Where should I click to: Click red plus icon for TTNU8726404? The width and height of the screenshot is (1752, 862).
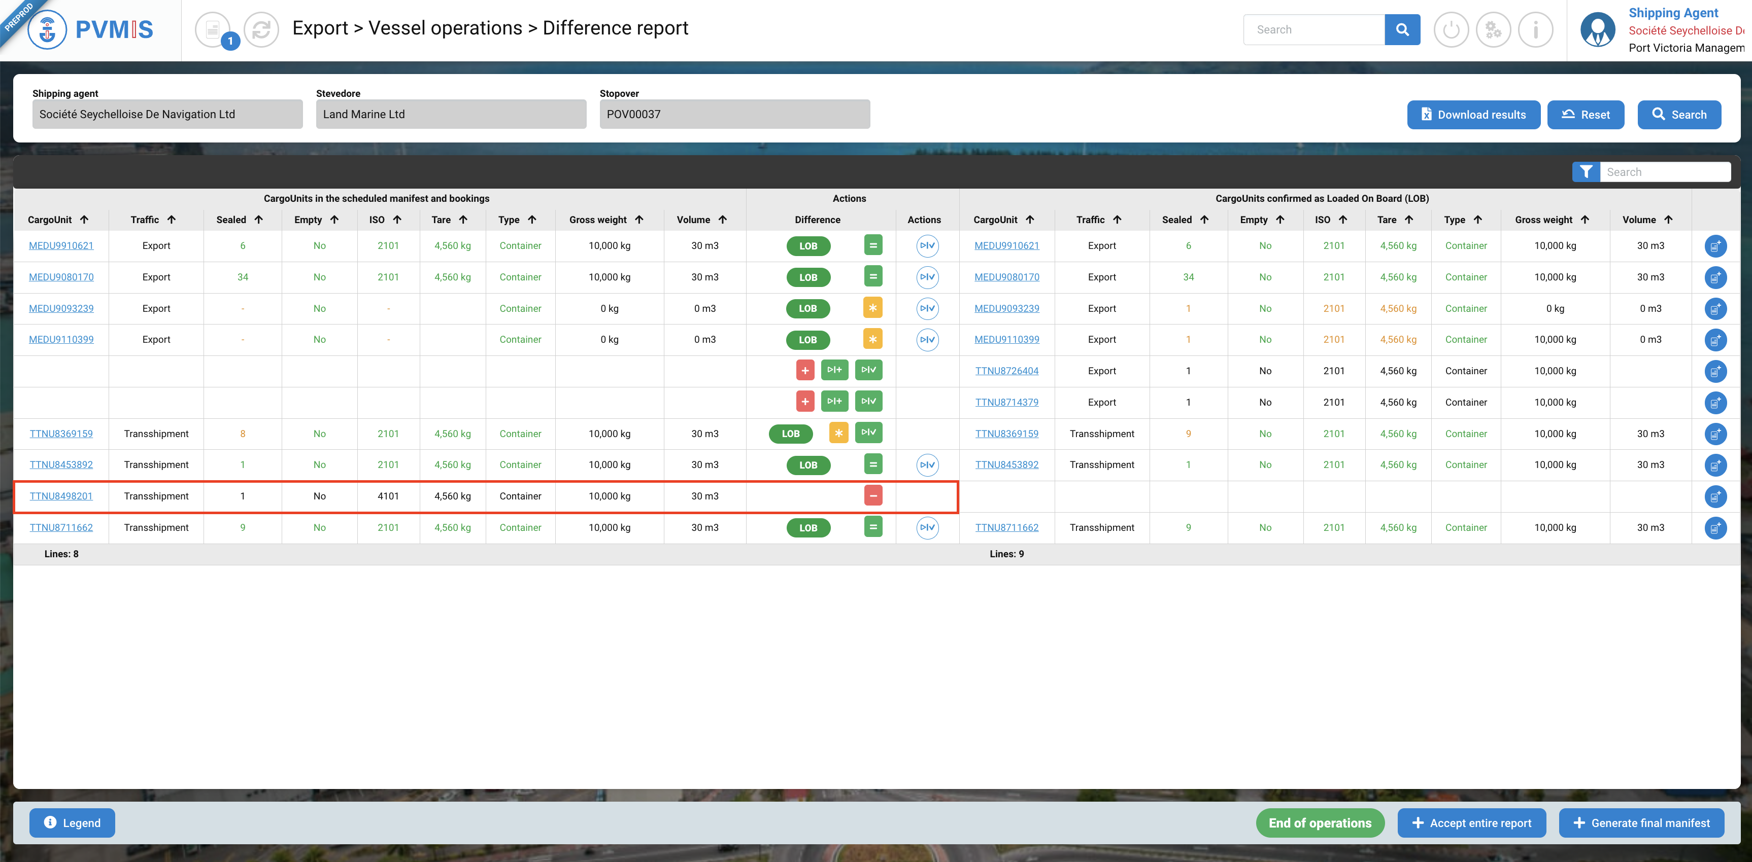point(804,371)
